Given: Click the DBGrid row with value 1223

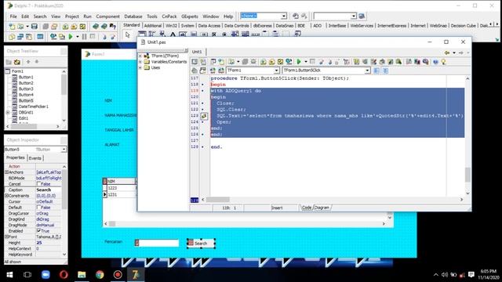Looking at the screenshot, I should point(119,188).
